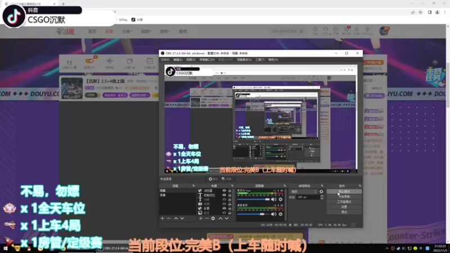Open the browser profile icon

437,12
